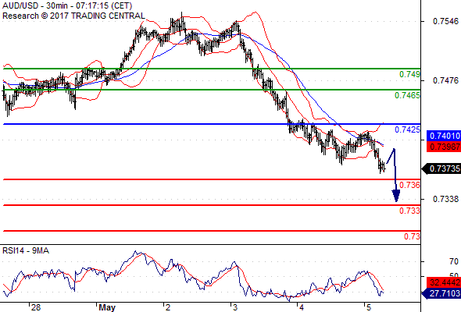Click the 70 RSI axis level label
The height and width of the screenshot is (312, 461).
click(454, 261)
